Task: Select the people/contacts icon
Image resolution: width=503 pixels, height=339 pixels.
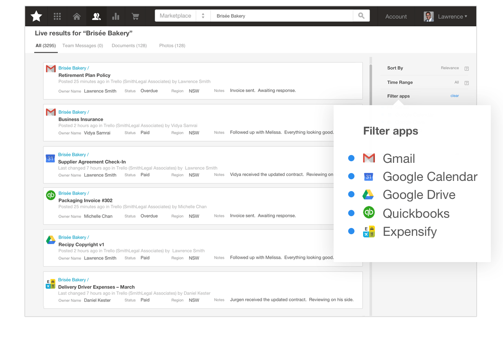Action: point(96,16)
